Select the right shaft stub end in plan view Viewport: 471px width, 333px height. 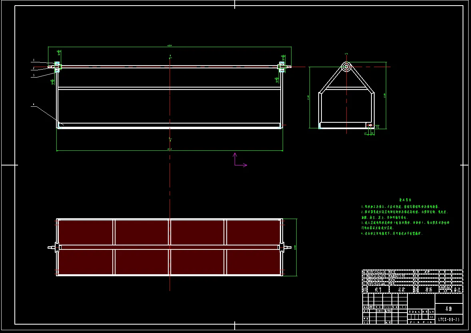tap(287, 247)
